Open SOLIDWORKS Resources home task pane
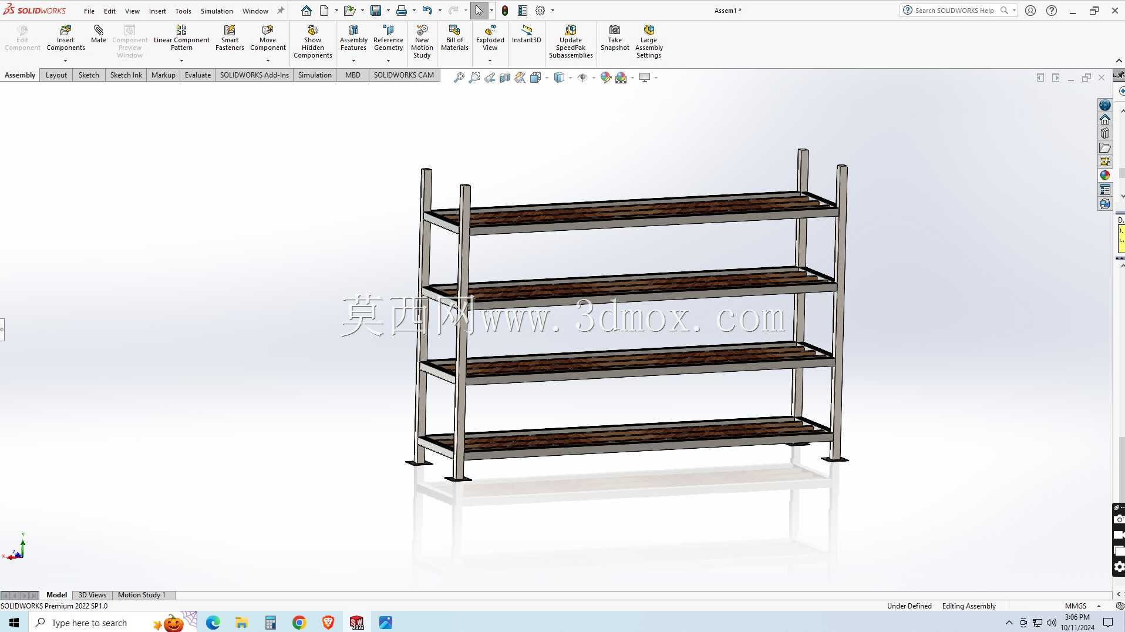The width and height of the screenshot is (1125, 632). pos(1105,119)
